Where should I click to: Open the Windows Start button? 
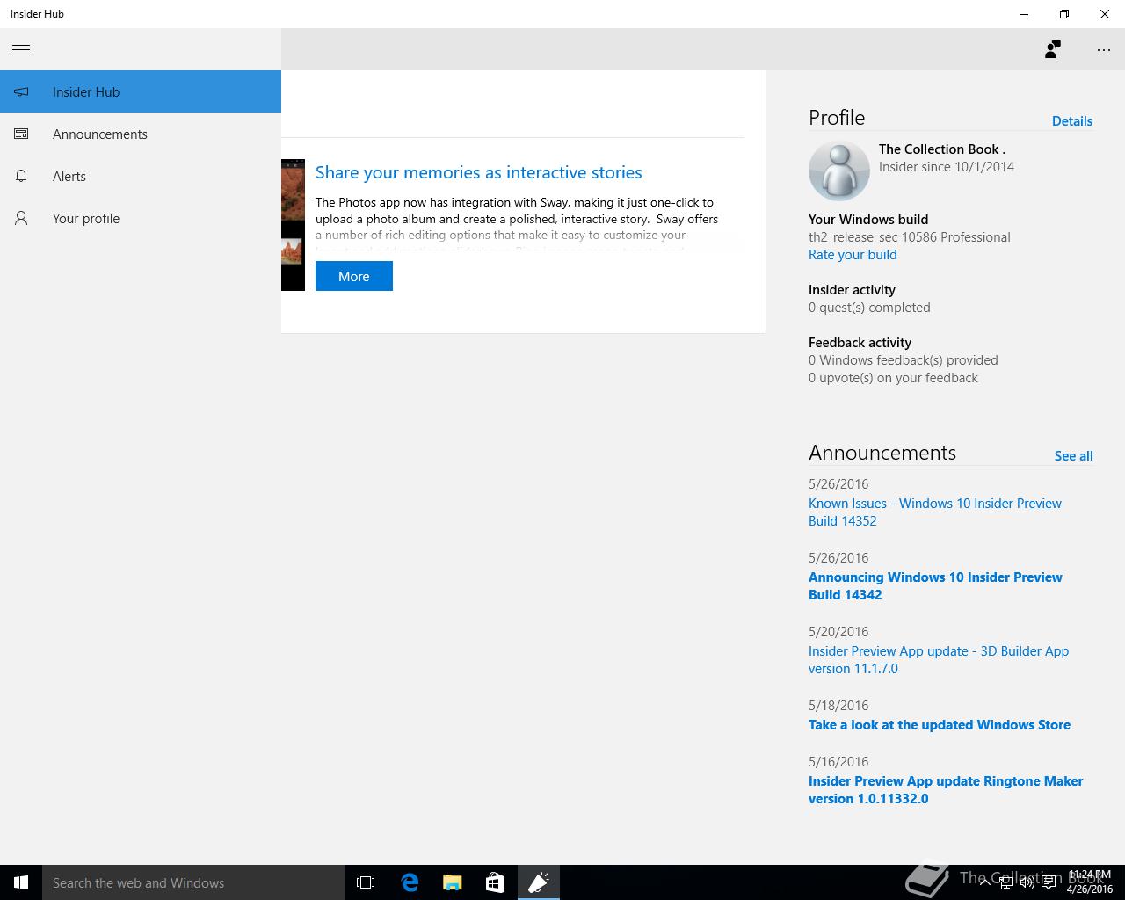pos(21,882)
